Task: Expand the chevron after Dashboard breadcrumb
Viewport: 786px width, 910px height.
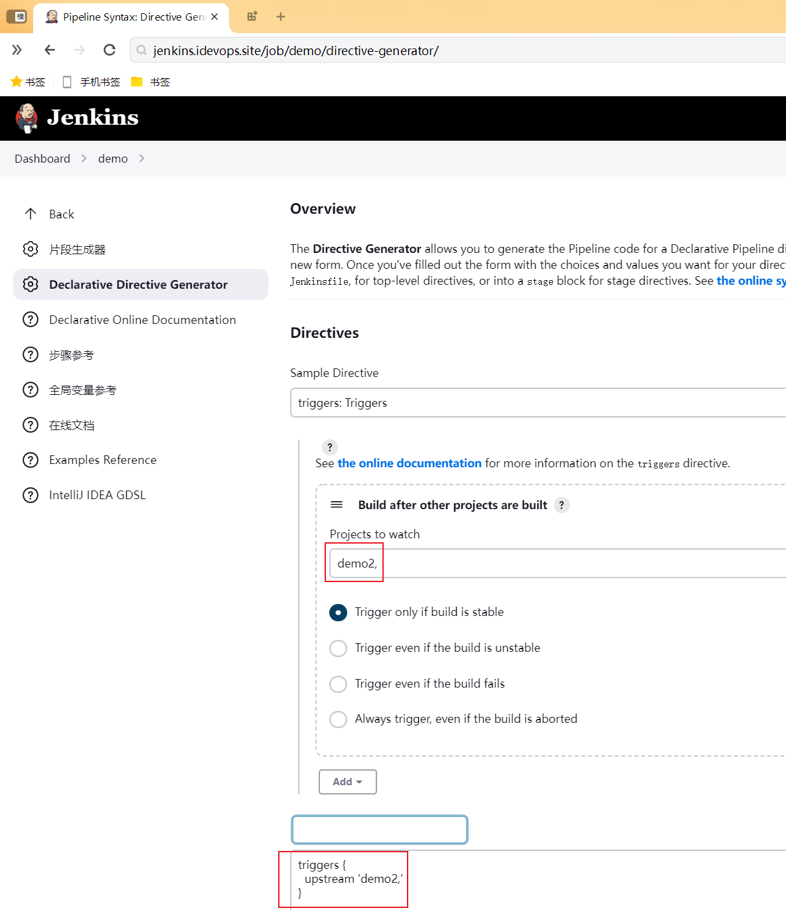Action: [84, 159]
